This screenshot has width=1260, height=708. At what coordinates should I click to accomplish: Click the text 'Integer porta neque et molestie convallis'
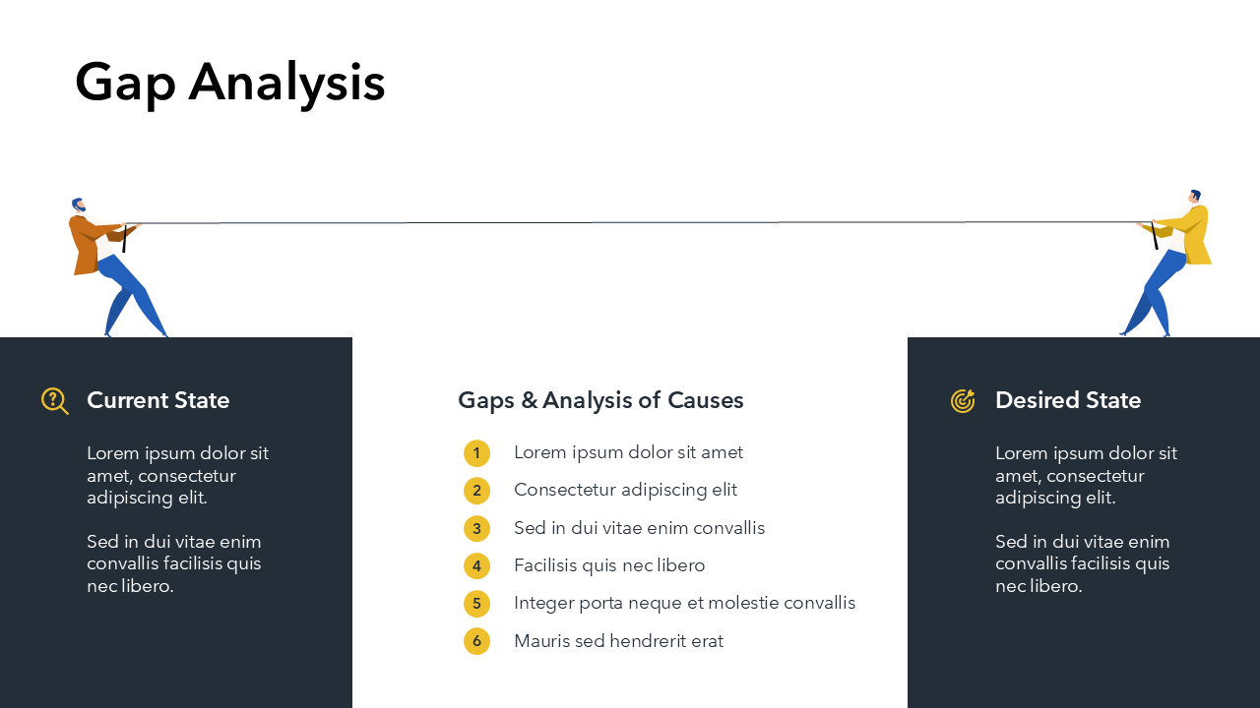[x=684, y=603]
